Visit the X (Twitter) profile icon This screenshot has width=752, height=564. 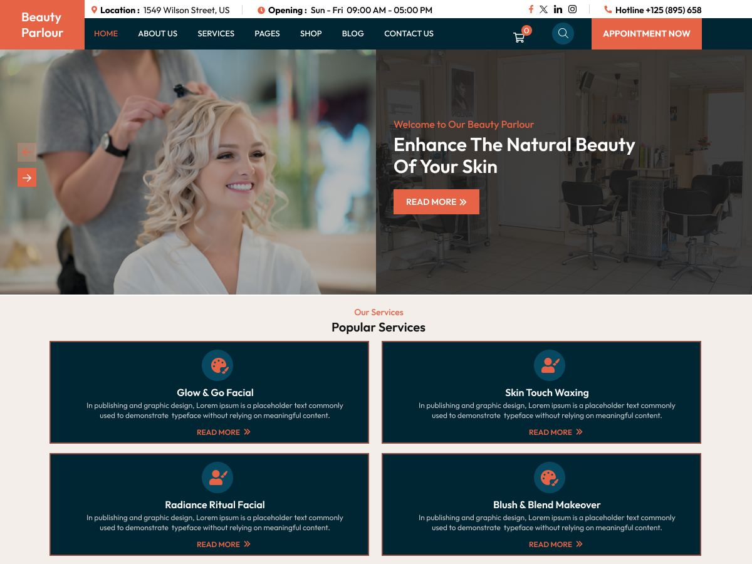(544, 9)
